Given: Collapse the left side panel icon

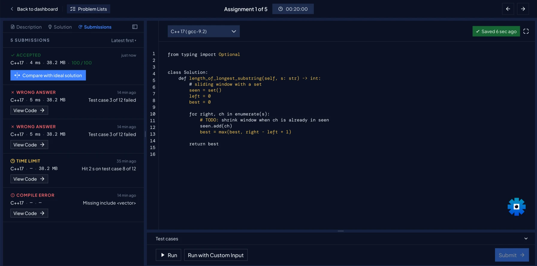Looking at the screenshot, I should 135,27.
